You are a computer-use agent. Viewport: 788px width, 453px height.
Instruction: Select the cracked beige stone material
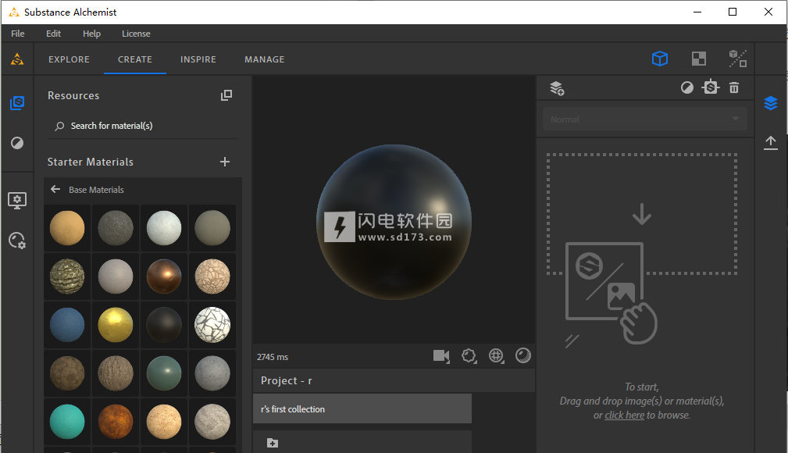[212, 276]
